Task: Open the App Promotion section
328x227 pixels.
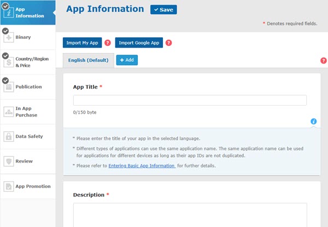Action: [x=28, y=186]
